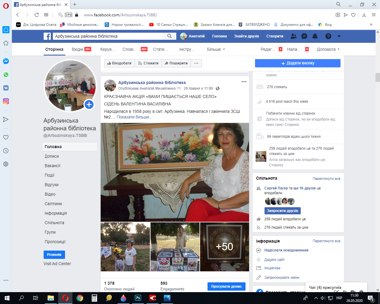The height and width of the screenshot is (304, 380).
Task: Toggle Стежити to follow the page
Action: (148, 63)
